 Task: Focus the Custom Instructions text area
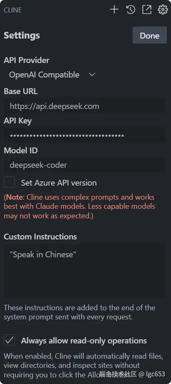coord(84,270)
